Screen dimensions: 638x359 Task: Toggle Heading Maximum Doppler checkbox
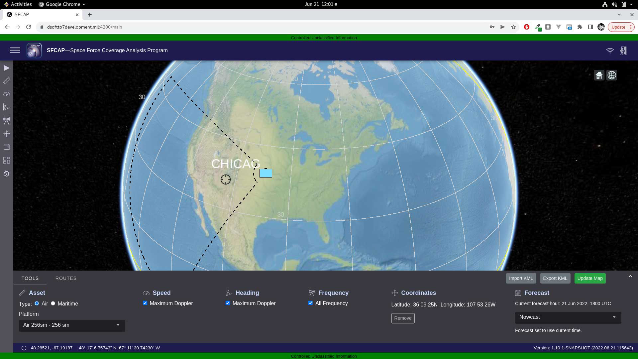click(x=228, y=303)
